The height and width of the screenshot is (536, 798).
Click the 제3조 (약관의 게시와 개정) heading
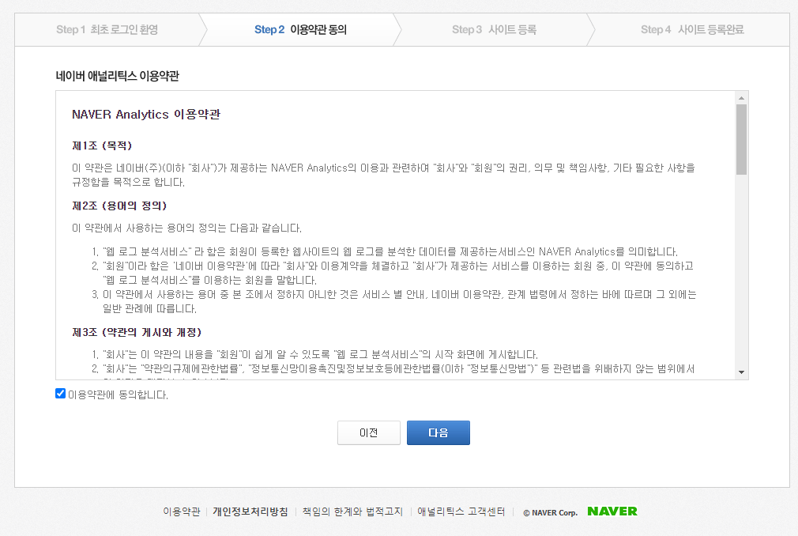pyautogui.click(x=137, y=332)
